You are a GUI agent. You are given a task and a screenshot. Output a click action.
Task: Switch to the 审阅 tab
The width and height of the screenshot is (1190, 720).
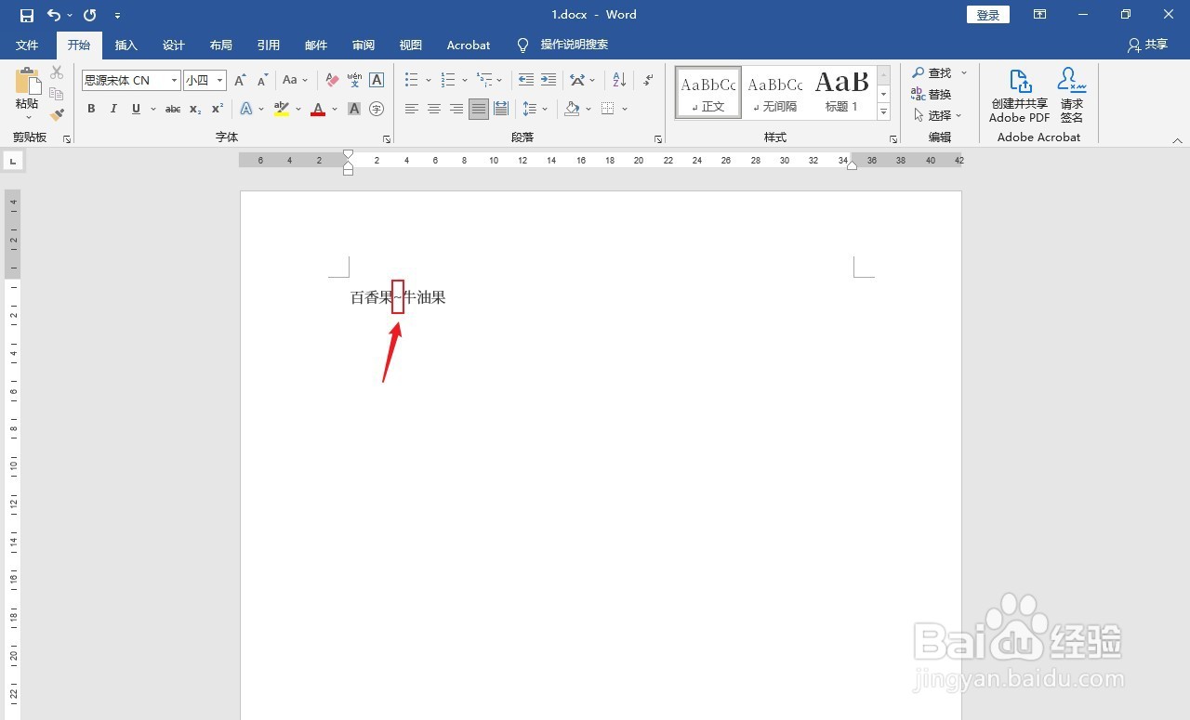click(364, 45)
